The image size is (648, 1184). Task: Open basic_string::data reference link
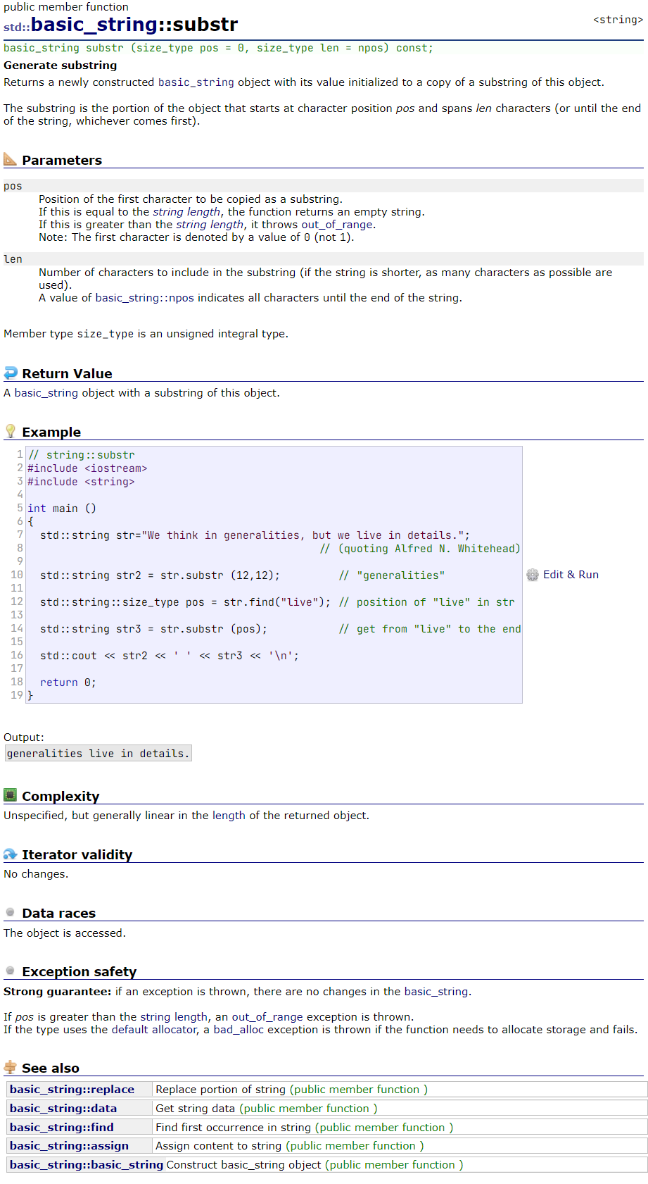63,1109
